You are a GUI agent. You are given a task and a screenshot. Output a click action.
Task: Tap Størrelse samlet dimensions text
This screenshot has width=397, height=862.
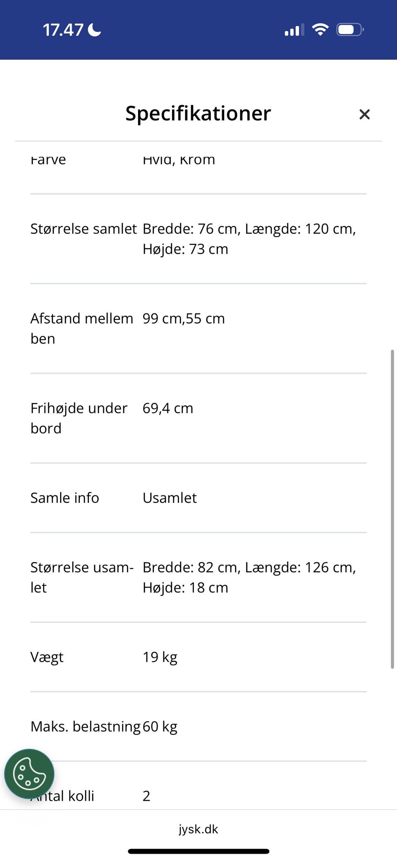pos(249,238)
